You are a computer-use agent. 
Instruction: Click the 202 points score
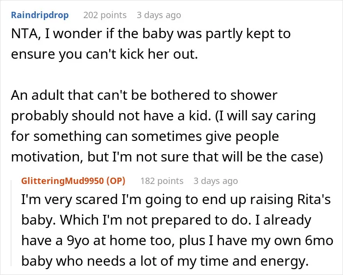click(x=105, y=15)
